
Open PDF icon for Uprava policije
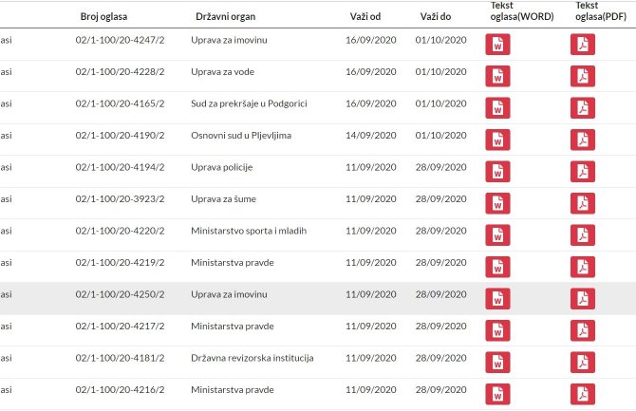(582, 172)
